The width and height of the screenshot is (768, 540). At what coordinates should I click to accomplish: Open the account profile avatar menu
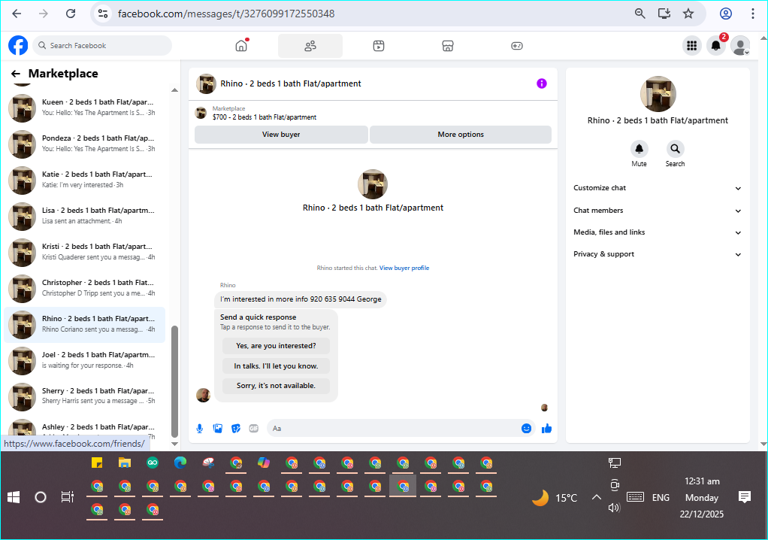(x=740, y=46)
